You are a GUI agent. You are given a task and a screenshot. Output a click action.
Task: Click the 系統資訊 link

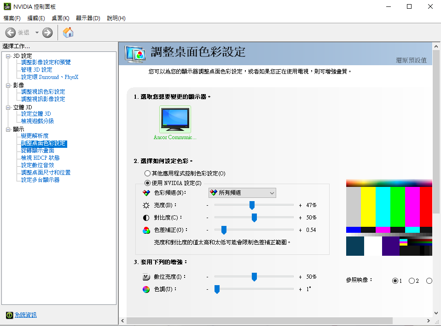coord(26,315)
